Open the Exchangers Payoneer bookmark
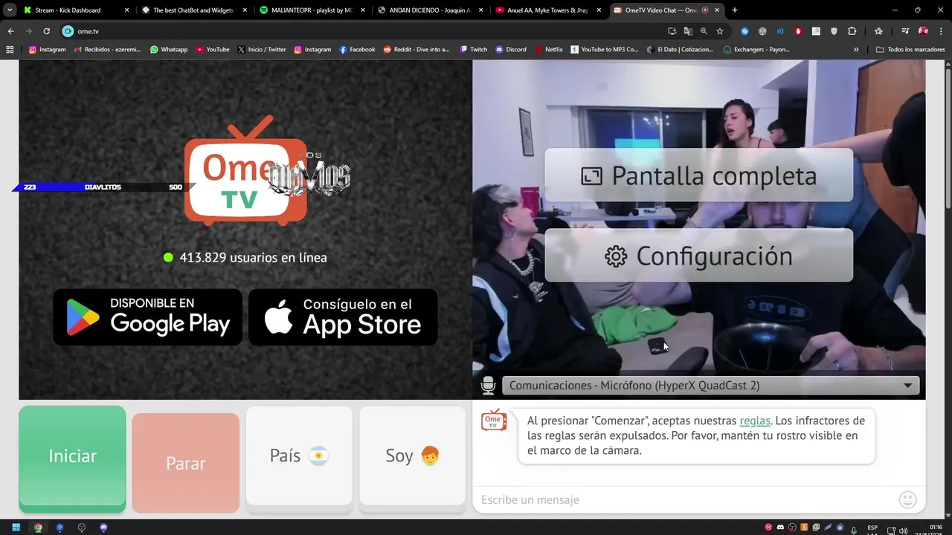The image size is (952, 535). [x=756, y=50]
